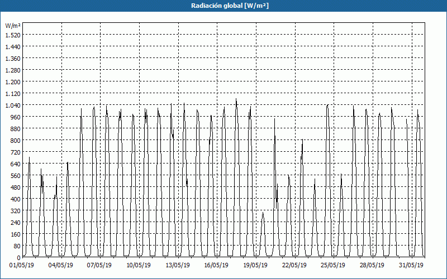Click the 28/05/19 date label
Viewport: 447px width, 279px height.
pyautogui.click(x=372, y=265)
